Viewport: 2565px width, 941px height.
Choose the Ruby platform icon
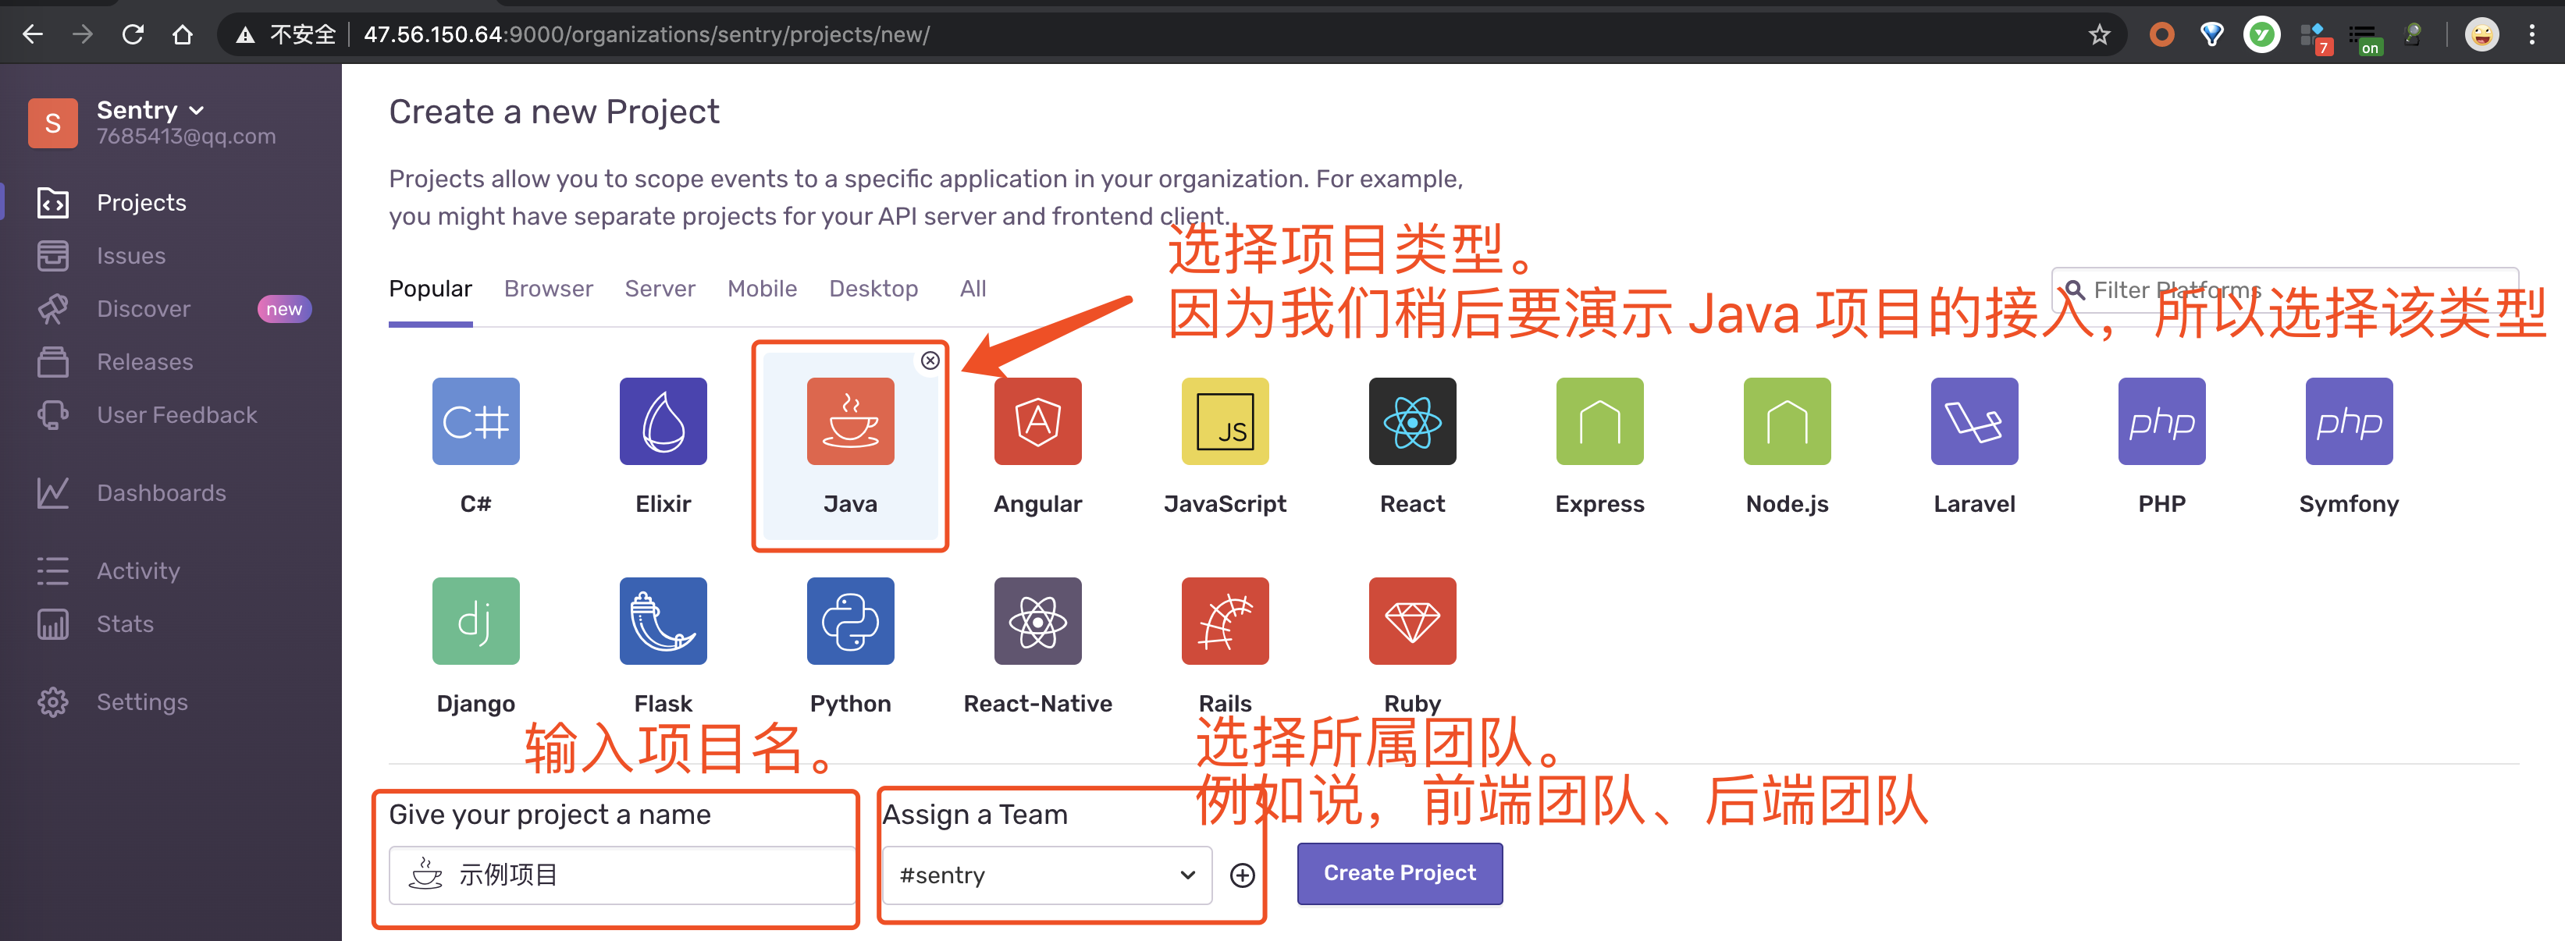(x=1412, y=620)
